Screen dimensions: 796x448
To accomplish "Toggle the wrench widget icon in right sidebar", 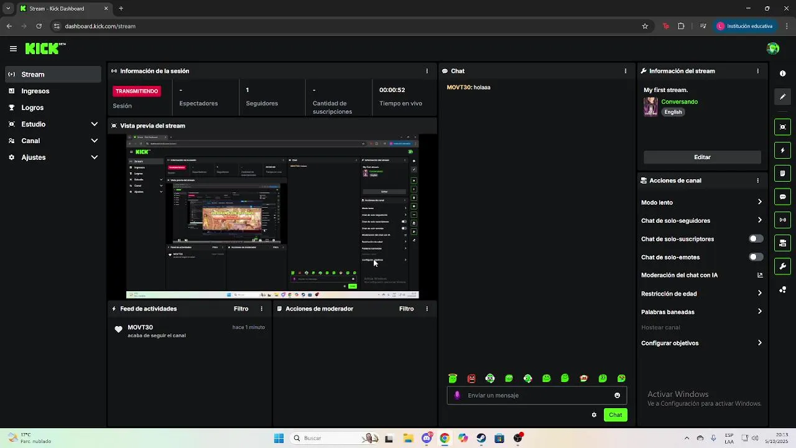I will 782,266.
